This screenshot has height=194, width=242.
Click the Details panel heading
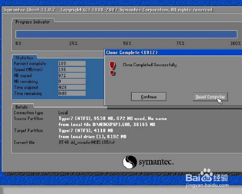pos(22,107)
